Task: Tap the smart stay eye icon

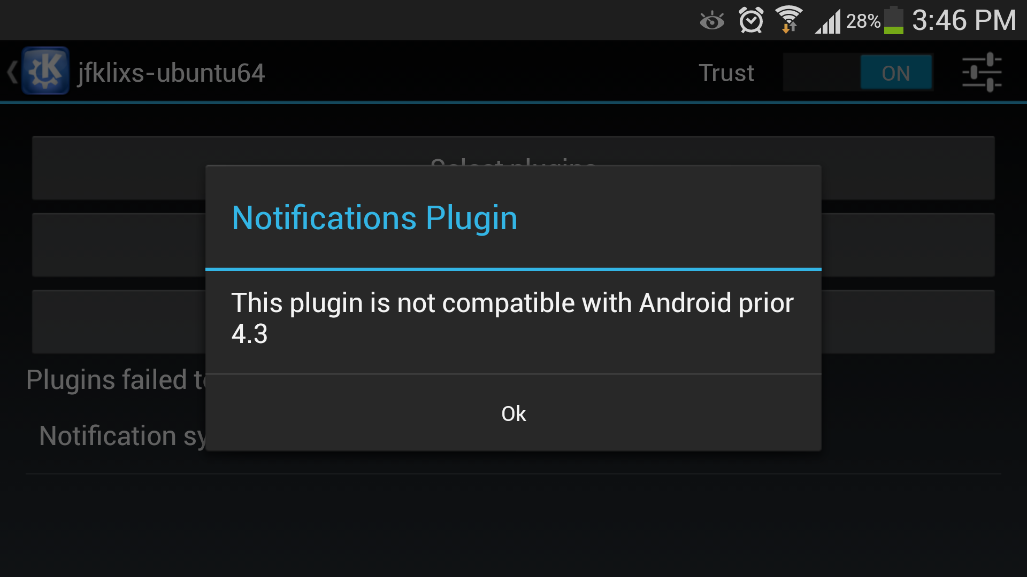Action: point(712,21)
